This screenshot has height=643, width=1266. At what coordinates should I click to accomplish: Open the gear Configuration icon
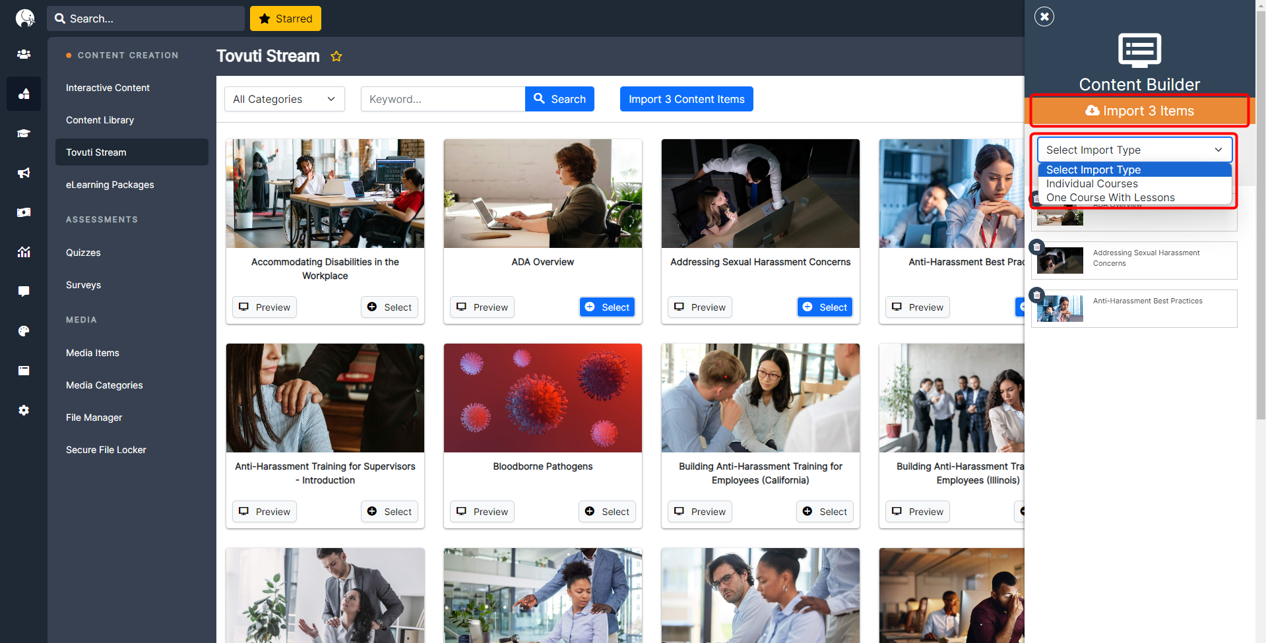(24, 410)
